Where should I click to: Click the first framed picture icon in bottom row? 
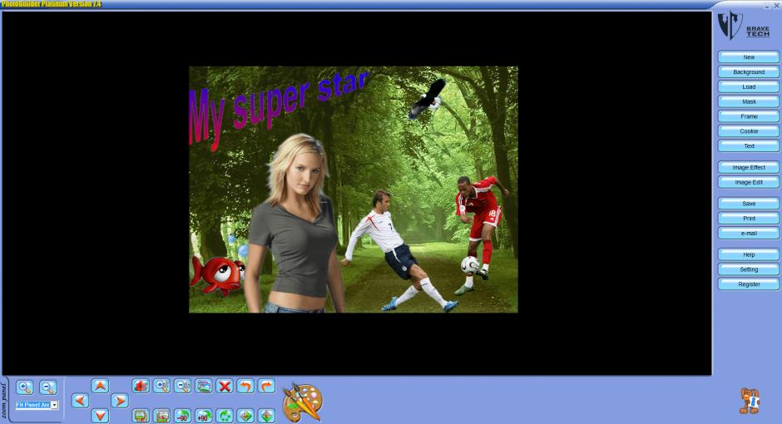click(x=141, y=416)
